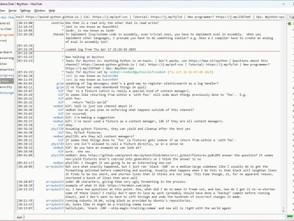Open the Help menu
This screenshot has width=294, height=221.
coord(52,10)
